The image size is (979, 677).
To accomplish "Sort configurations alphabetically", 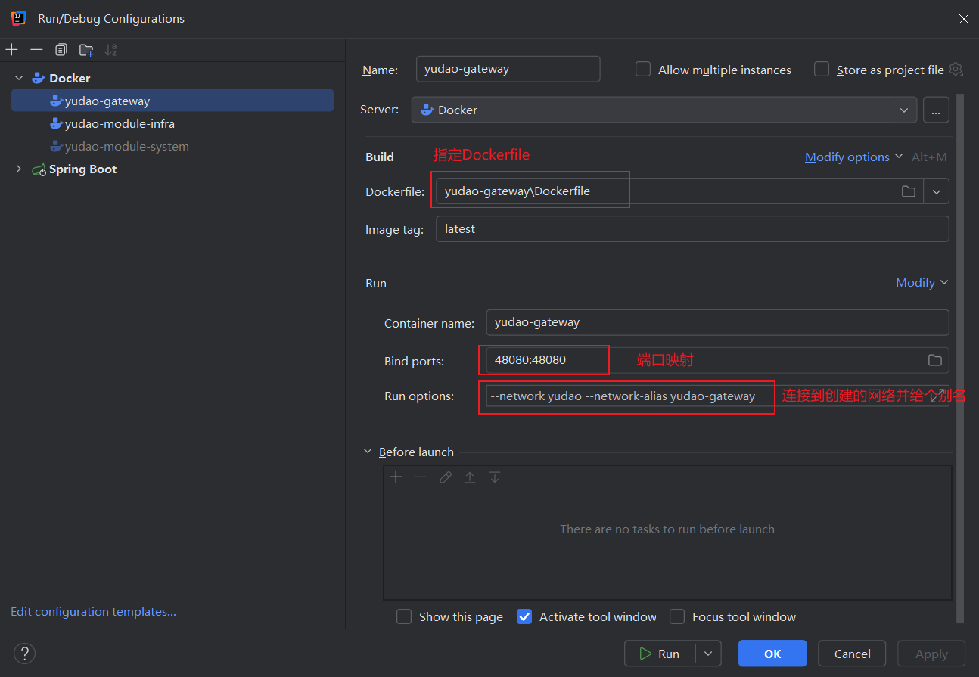I will [x=111, y=50].
